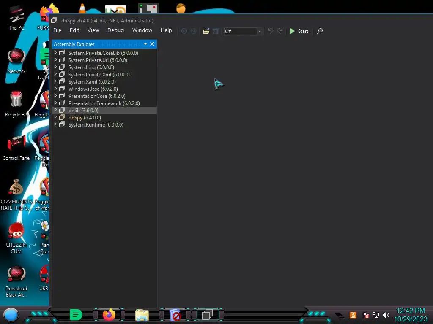This screenshot has width=433, height=324.
Task: Select System.Private.CoreLib (6.0.0.0) in tree
Action: pos(103,53)
